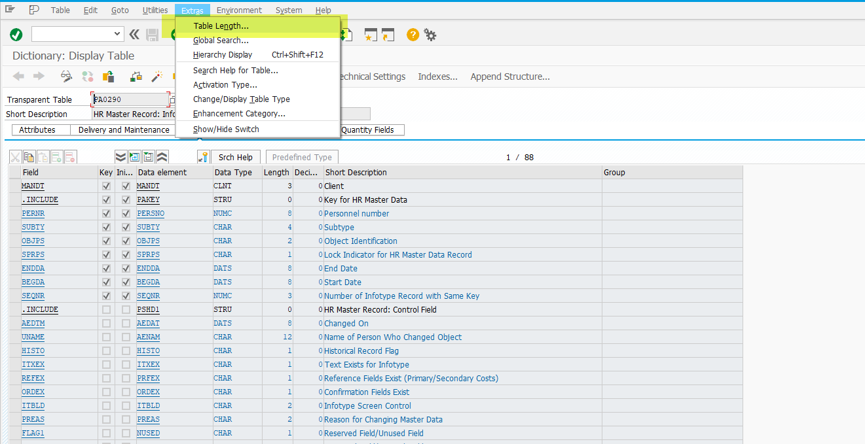Toggle the Initial checkbox for the OBJPS row

point(126,241)
